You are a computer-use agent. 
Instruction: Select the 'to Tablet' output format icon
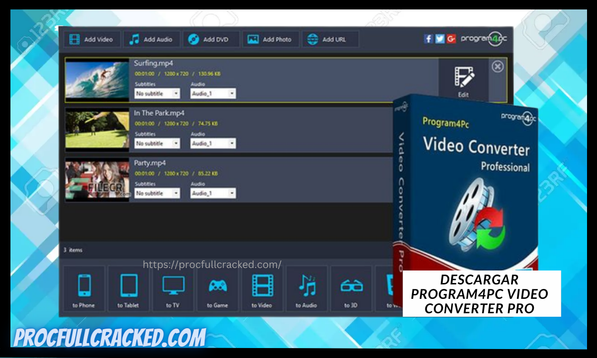(128, 288)
